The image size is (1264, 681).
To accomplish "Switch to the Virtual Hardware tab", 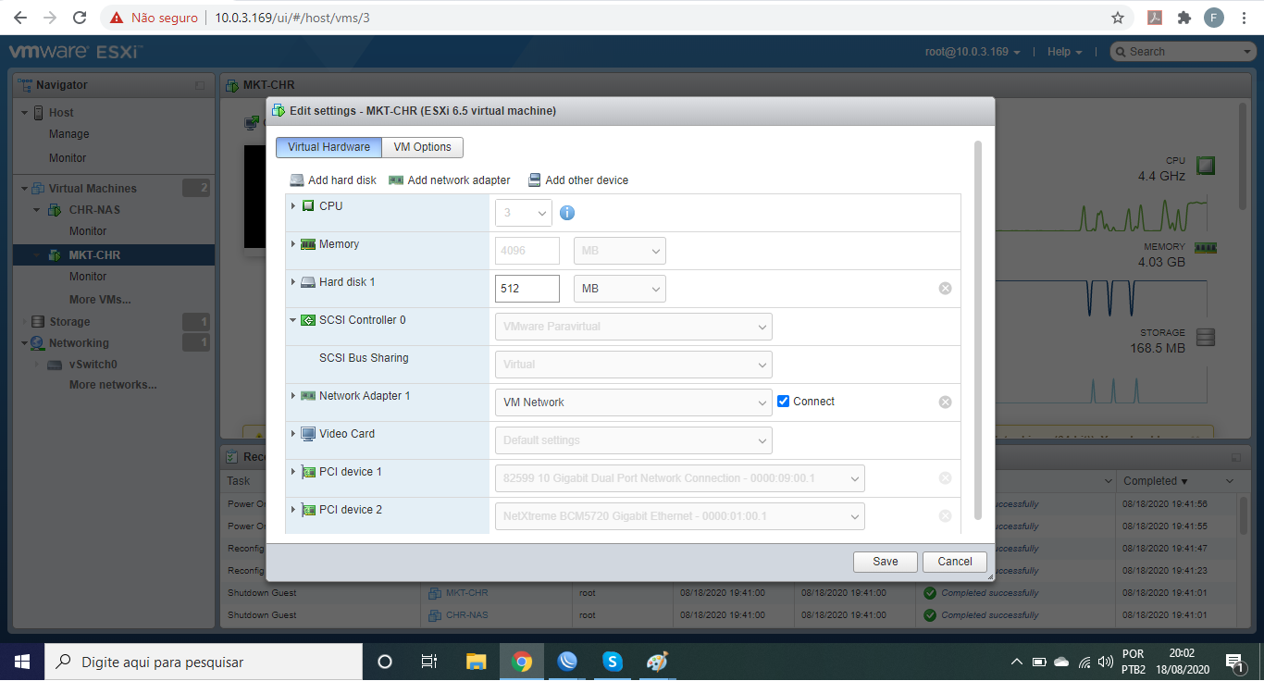I will (x=328, y=147).
